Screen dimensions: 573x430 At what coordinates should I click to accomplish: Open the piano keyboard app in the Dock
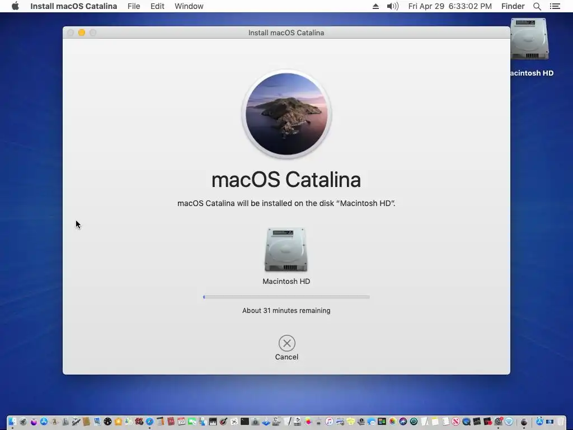tap(213, 422)
